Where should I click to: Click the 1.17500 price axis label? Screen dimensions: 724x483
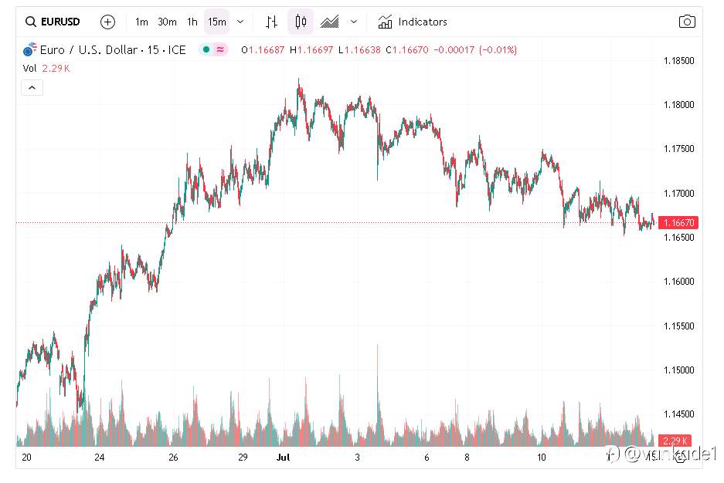pos(678,149)
